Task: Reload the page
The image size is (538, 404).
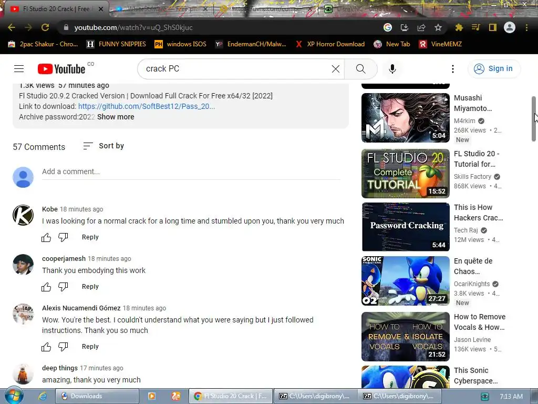Action: coord(45,27)
